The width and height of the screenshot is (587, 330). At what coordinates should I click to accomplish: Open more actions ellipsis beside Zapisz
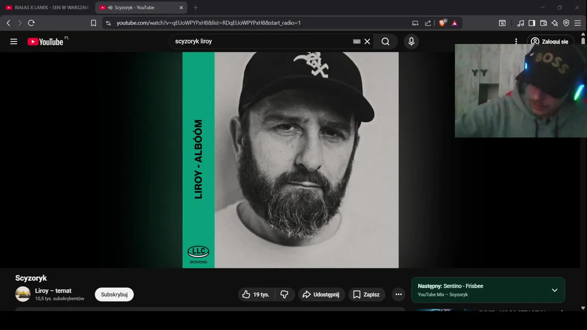point(399,294)
